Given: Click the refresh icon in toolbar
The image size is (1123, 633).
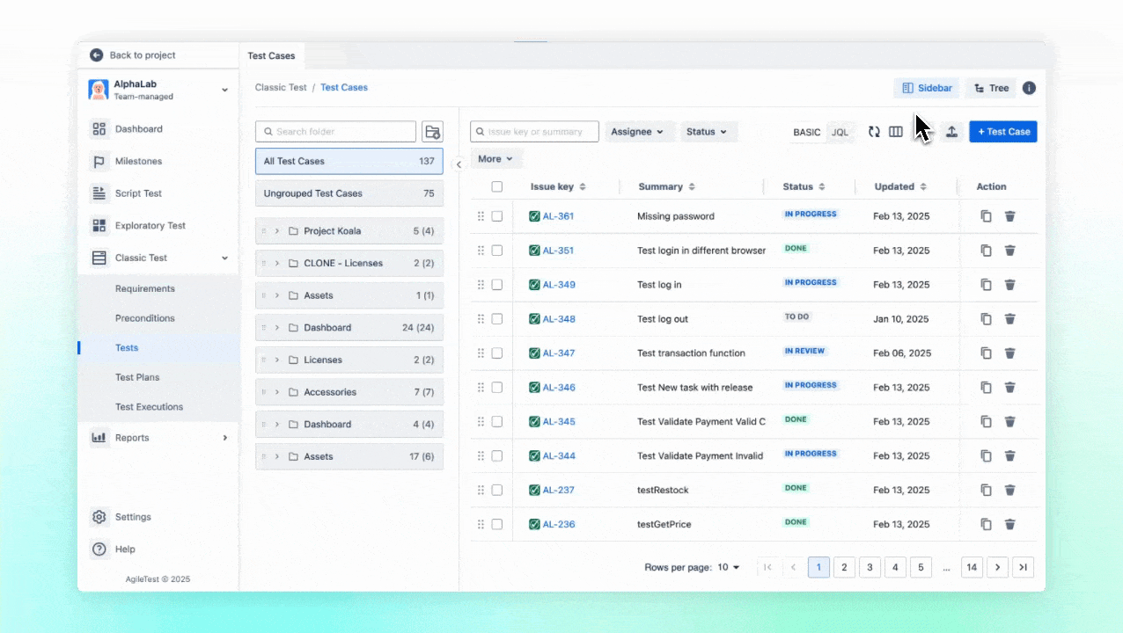Looking at the screenshot, I should (x=874, y=132).
